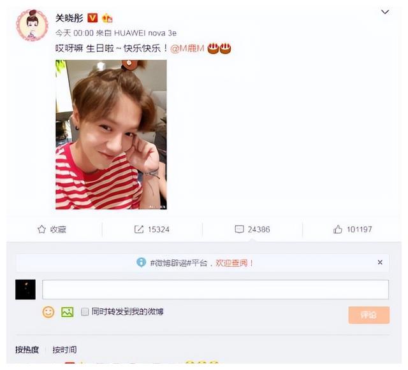408x370 pixels.
Task: Enable 同时转发到我的微博 checkbox
Action: click(85, 311)
